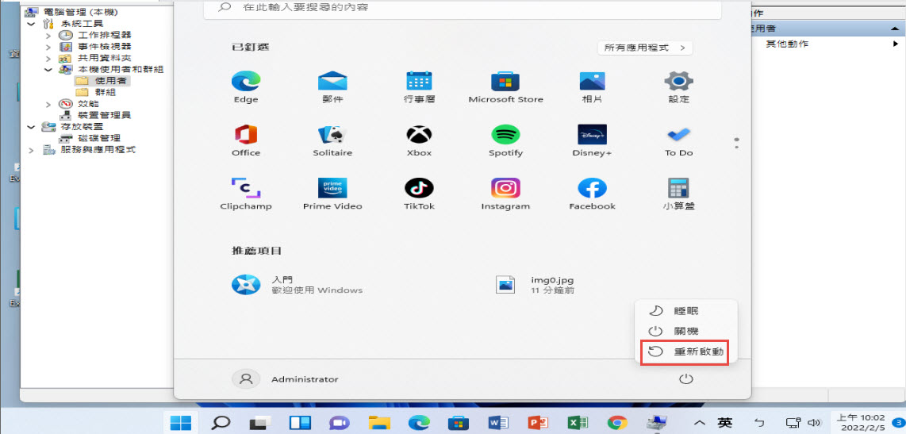The width and height of the screenshot is (906, 434).
Task: Launch the Office app
Action: click(x=246, y=141)
